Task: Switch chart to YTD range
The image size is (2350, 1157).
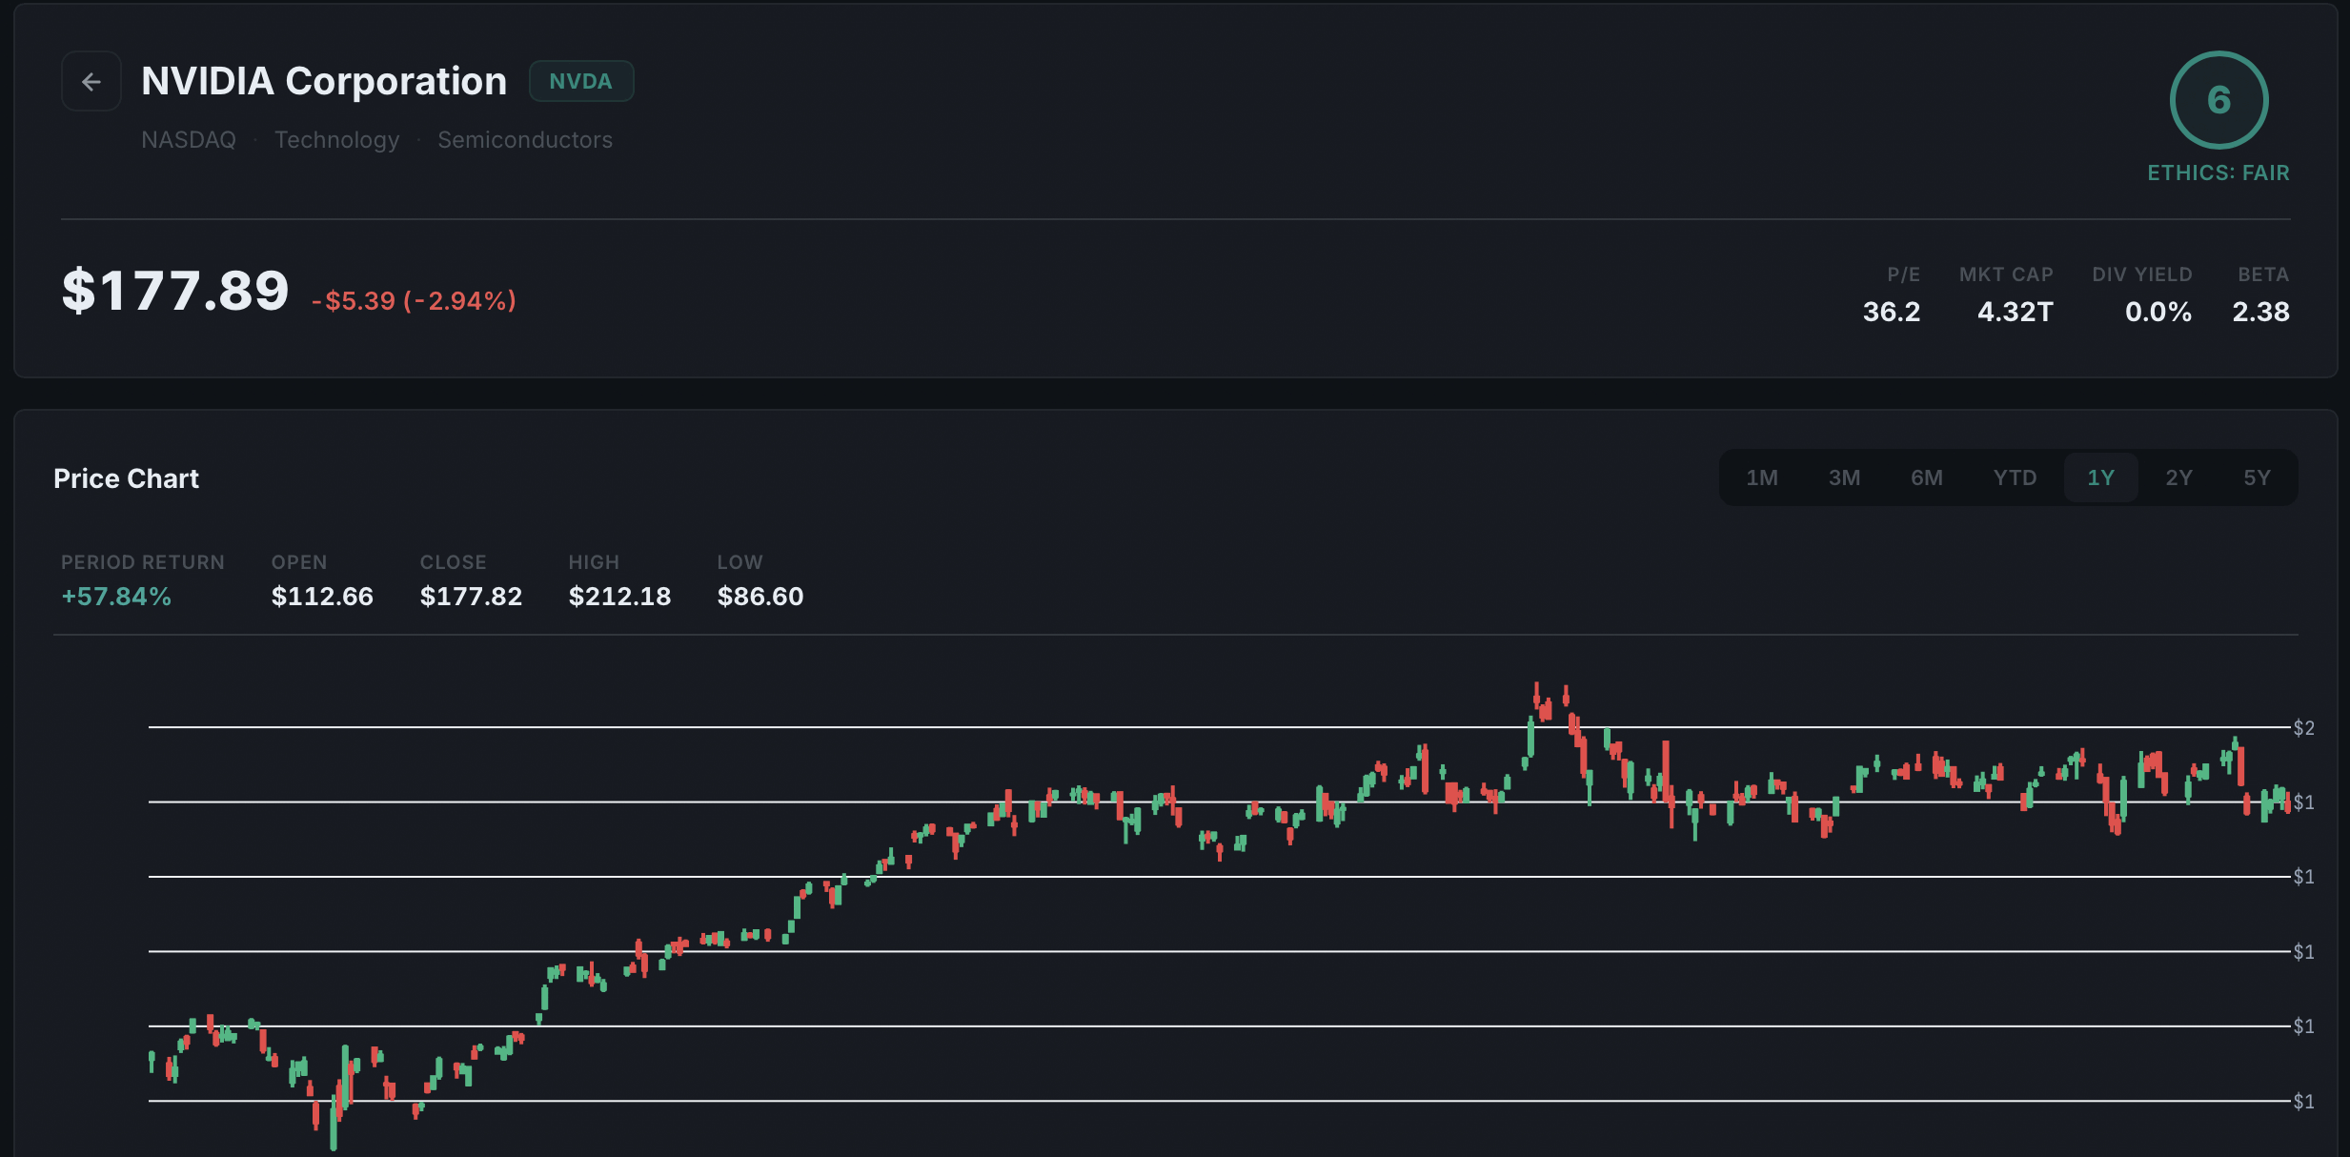Action: point(2015,477)
